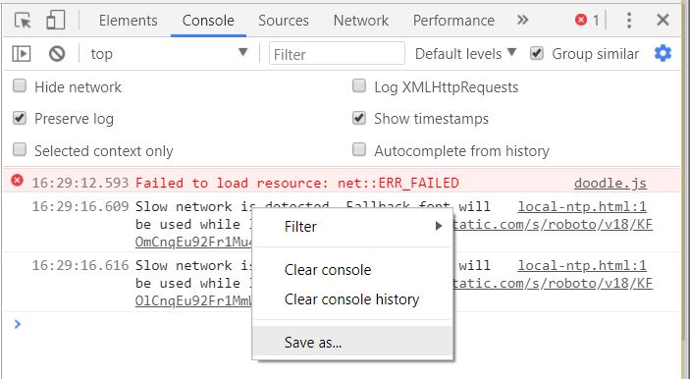
Task: Toggle the device toolbar icon
Action: pyautogui.click(x=55, y=20)
